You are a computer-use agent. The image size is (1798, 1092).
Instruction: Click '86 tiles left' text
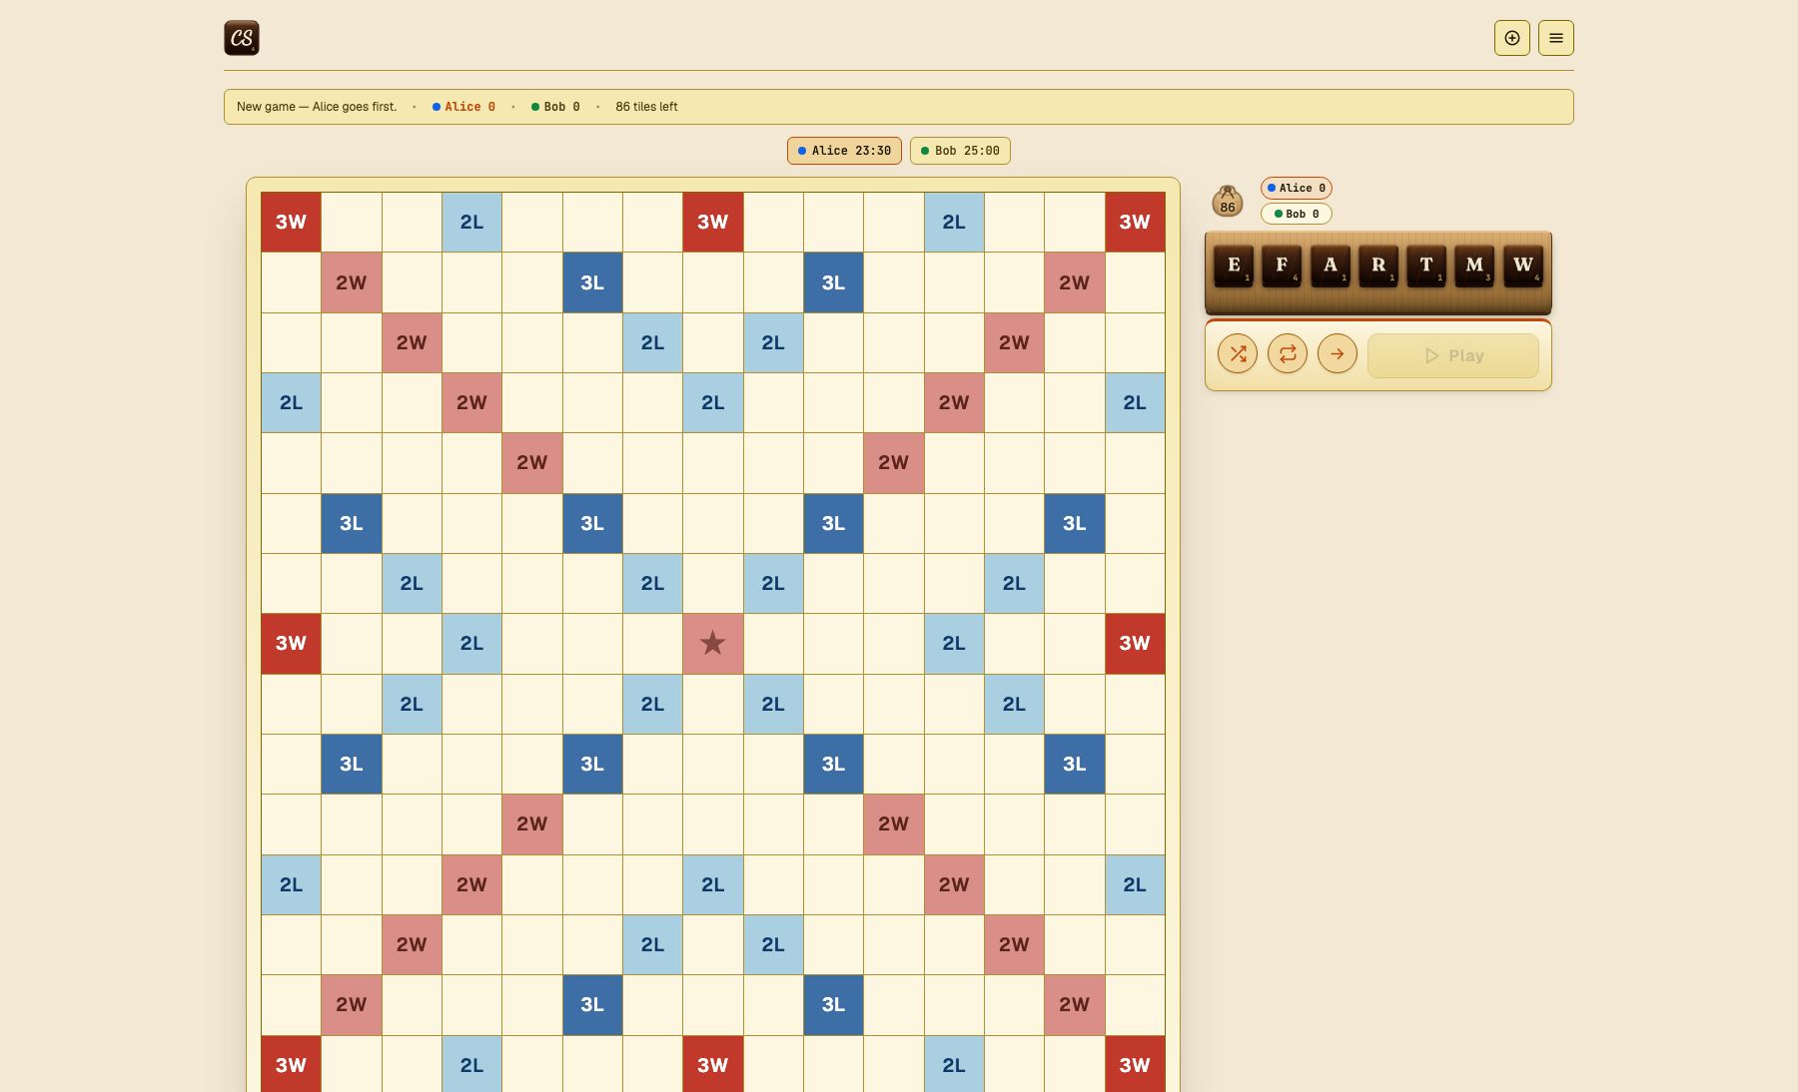coord(646,107)
